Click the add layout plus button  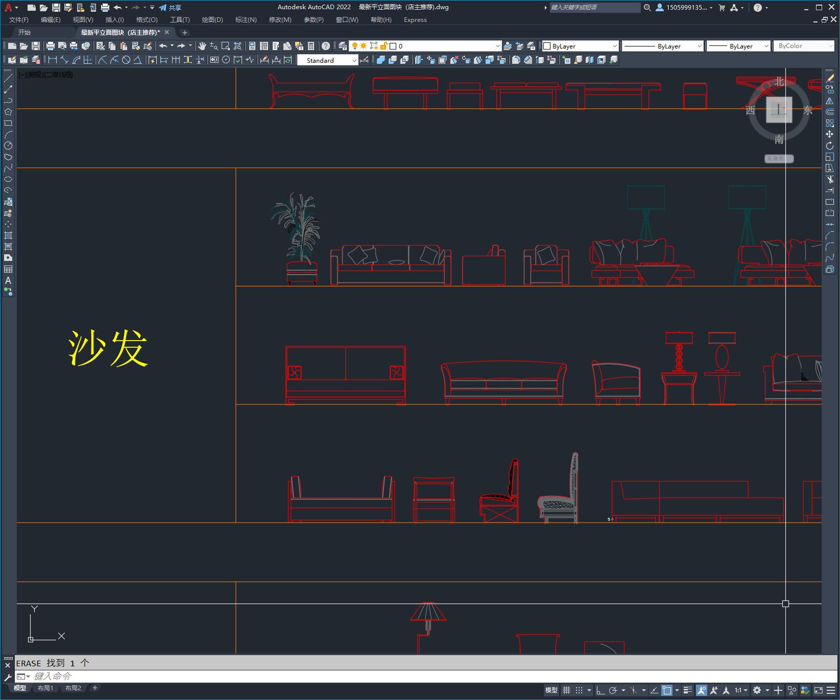click(94, 688)
